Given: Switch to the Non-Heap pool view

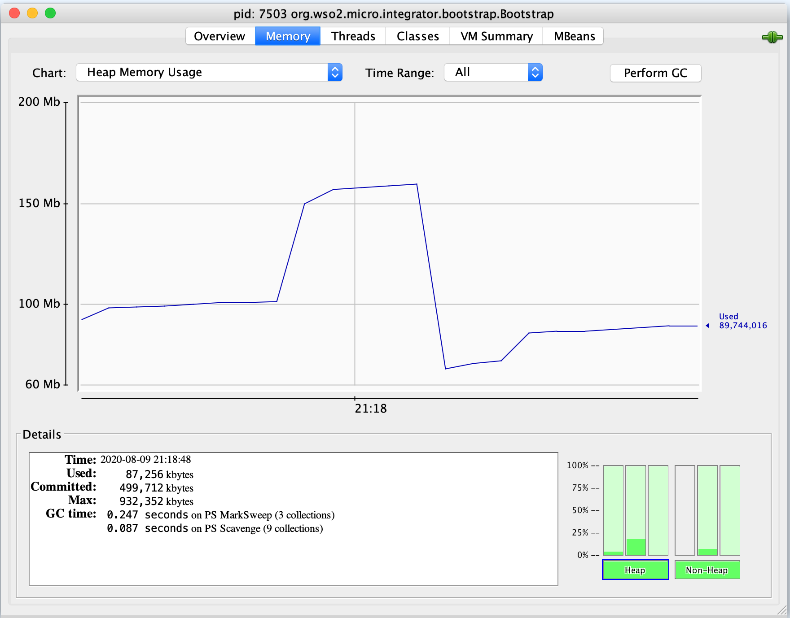Looking at the screenshot, I should 707,570.
